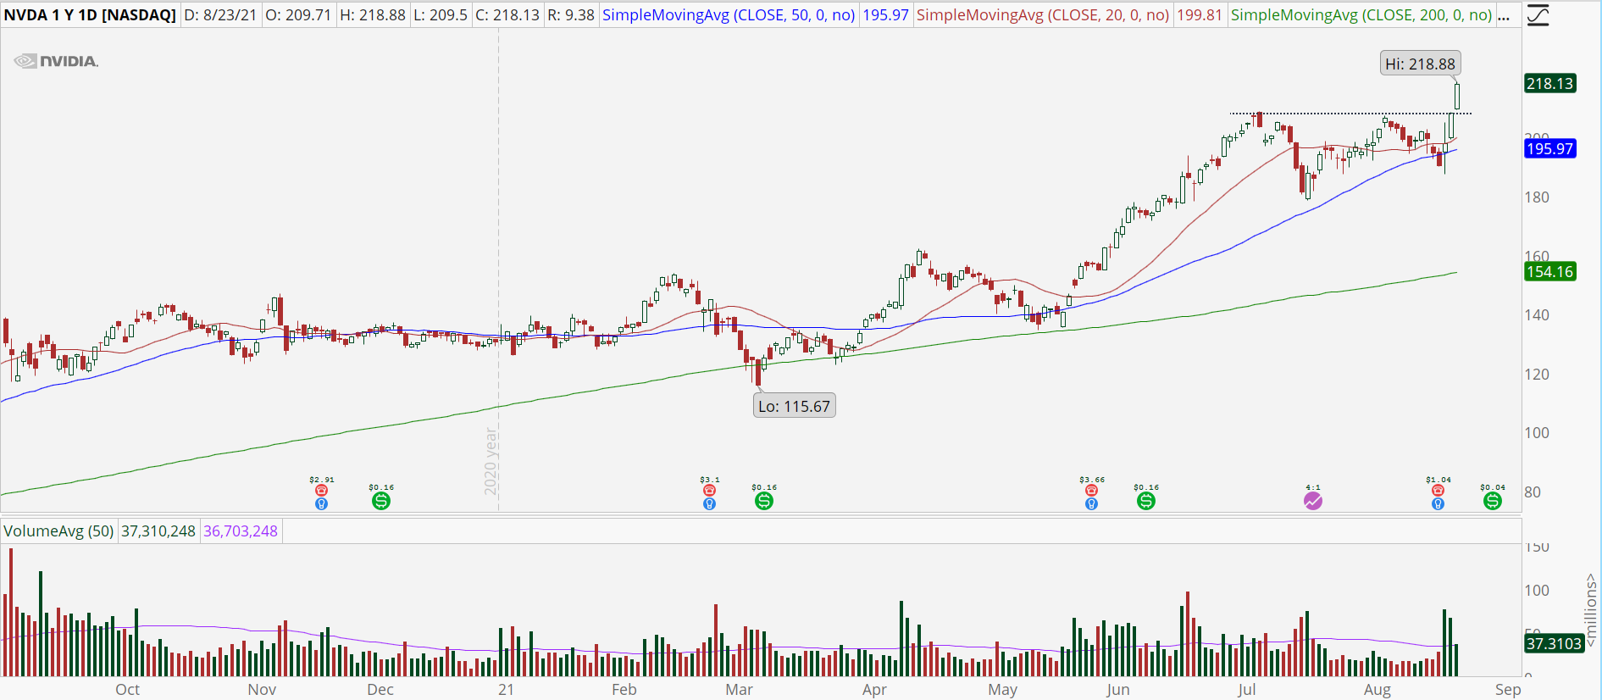Open the $1.04 earnings event icon

[x=1438, y=491]
